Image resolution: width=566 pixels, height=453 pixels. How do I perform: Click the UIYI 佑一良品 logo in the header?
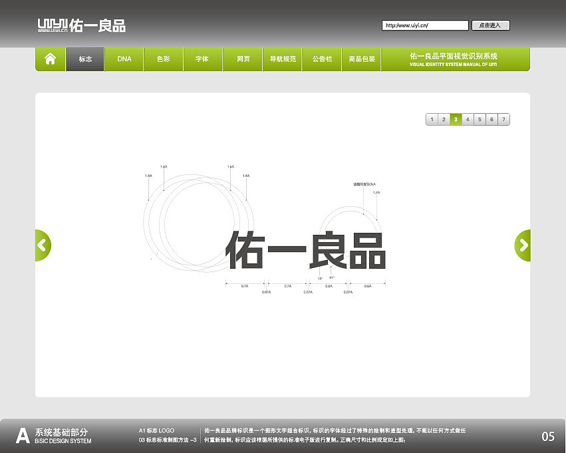[x=82, y=25]
